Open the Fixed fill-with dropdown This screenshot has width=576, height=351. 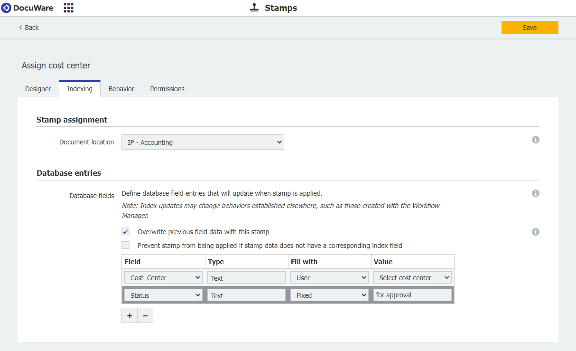pos(329,295)
